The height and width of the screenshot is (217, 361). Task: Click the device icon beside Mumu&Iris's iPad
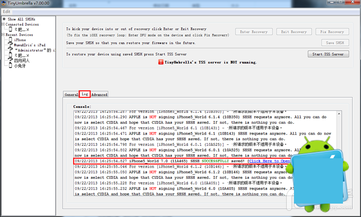point(10,45)
